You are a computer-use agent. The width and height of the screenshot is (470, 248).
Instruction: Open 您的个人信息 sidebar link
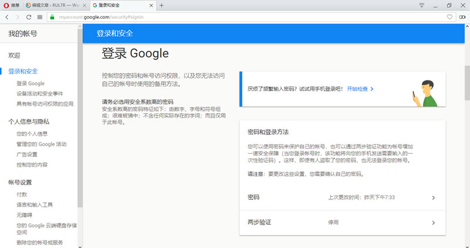[32, 134]
